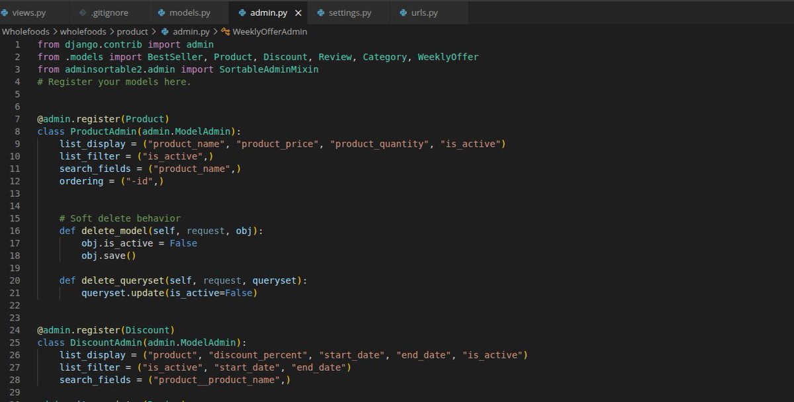Viewport: 794px width, 402px height.
Task: Click the WeeklyOfferAdmin breadcrumb symbol
Action: [x=269, y=31]
